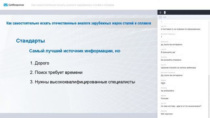210x118 pixels.
Task: Click the GetResponse brand name
Action: pos(16,5)
